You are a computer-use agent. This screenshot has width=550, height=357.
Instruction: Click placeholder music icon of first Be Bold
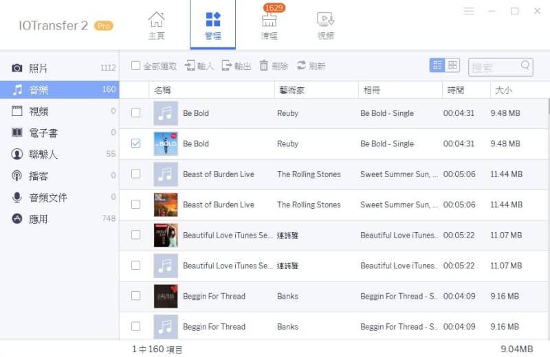166,113
